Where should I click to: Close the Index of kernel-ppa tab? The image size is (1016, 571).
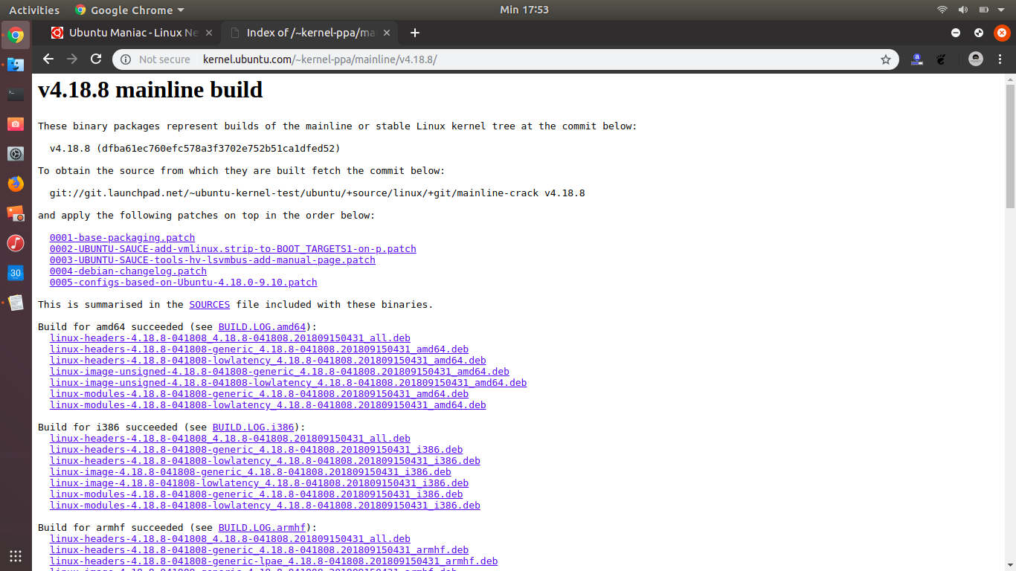387,33
